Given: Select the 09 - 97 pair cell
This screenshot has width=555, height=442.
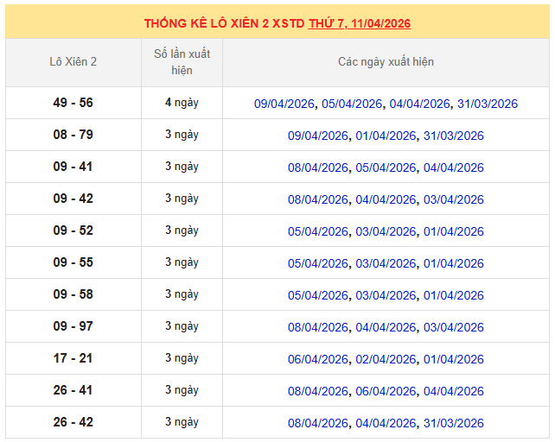Looking at the screenshot, I should tap(73, 326).
